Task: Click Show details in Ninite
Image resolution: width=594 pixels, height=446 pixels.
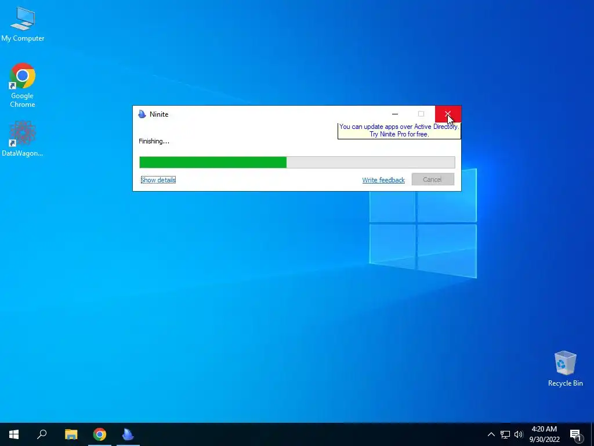Action: [x=158, y=180]
